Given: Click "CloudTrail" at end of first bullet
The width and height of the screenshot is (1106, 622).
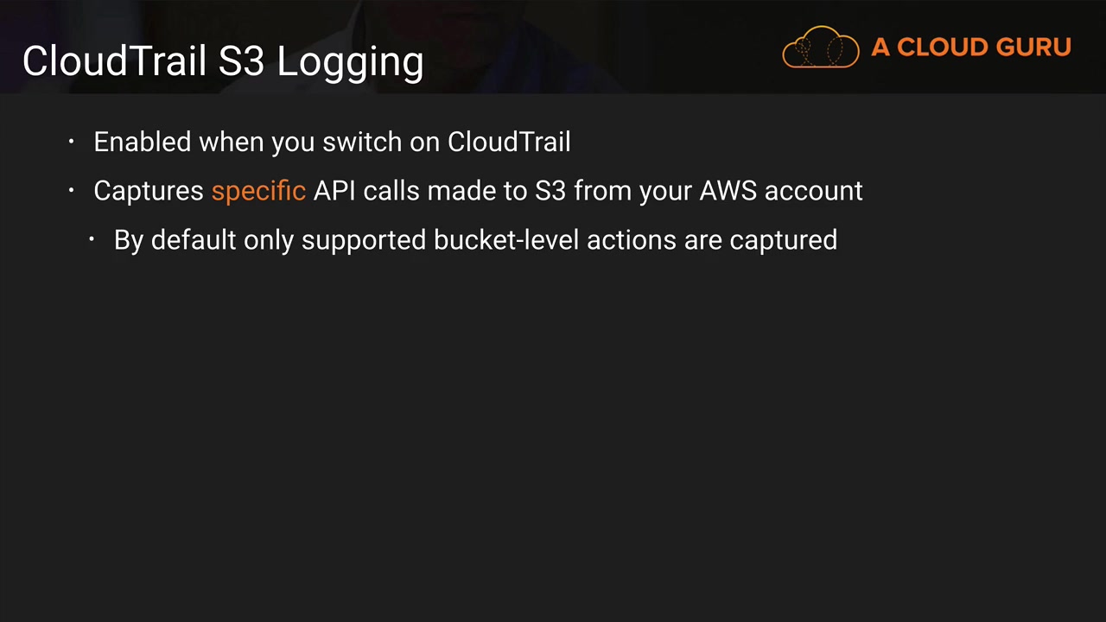Looking at the screenshot, I should 509,142.
